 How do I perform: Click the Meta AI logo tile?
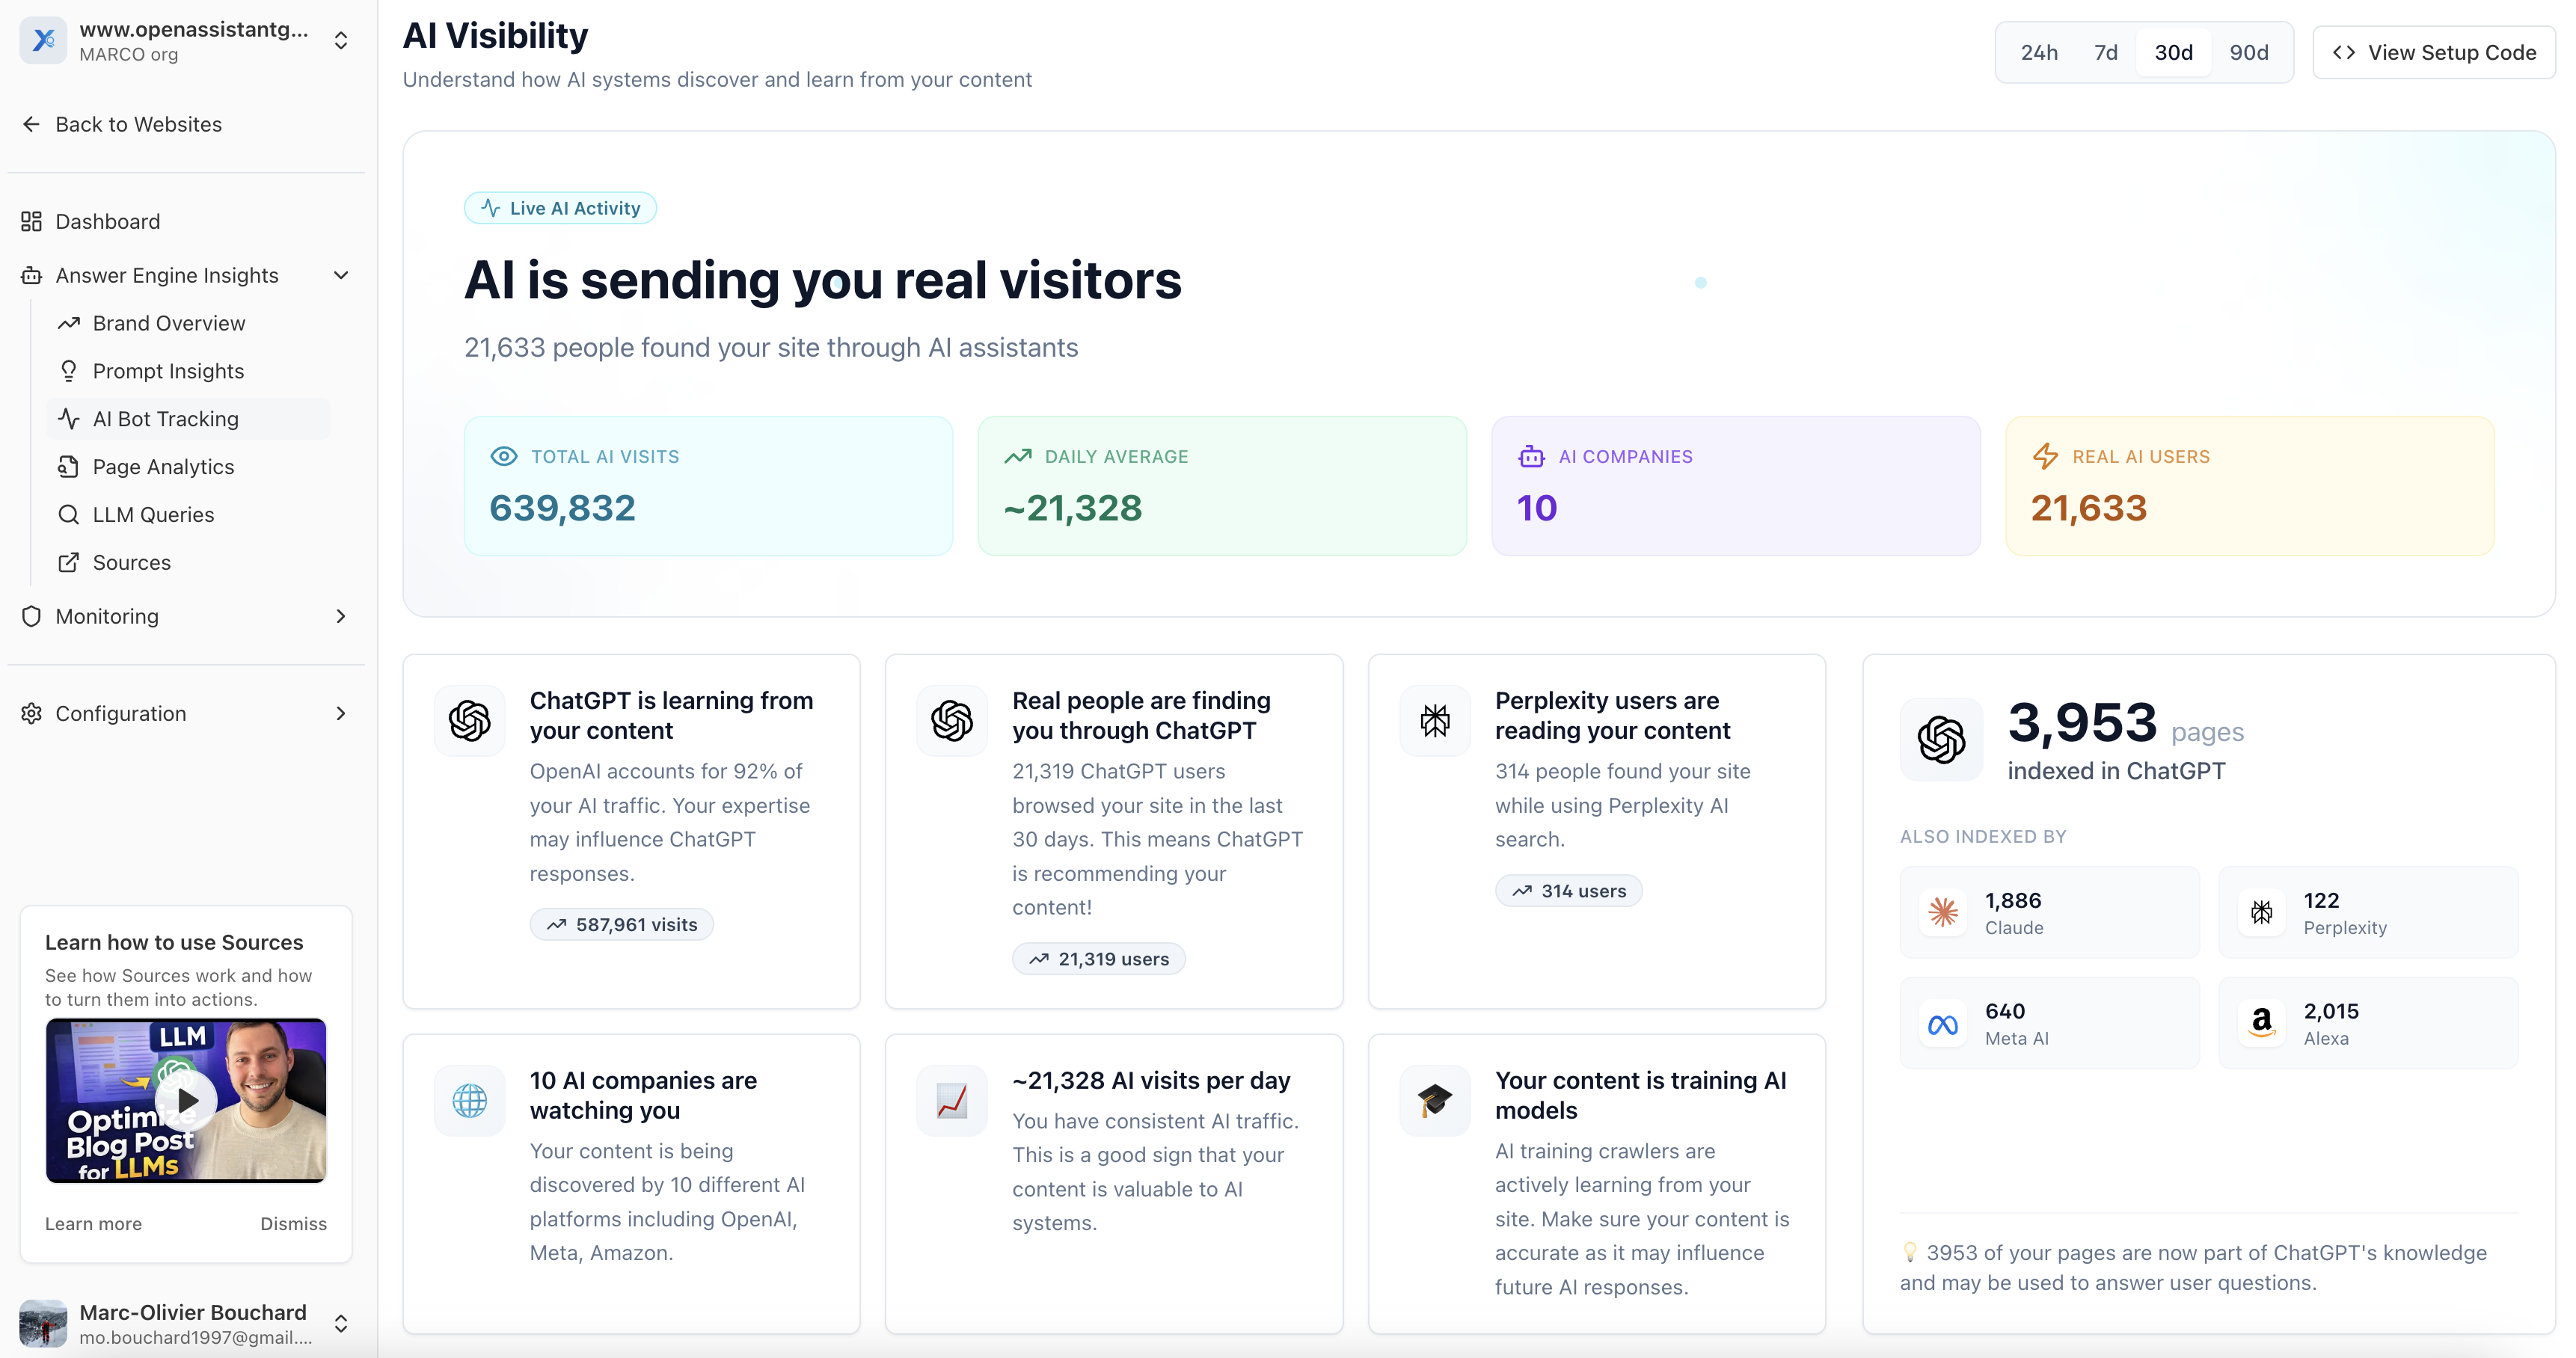(1943, 1024)
